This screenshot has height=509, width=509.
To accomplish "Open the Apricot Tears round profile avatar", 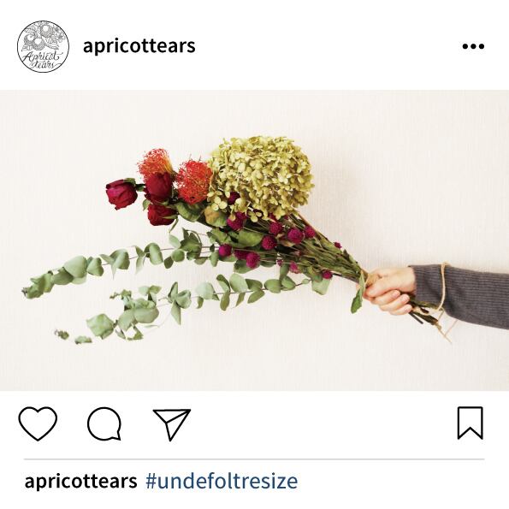I will tap(43, 46).
